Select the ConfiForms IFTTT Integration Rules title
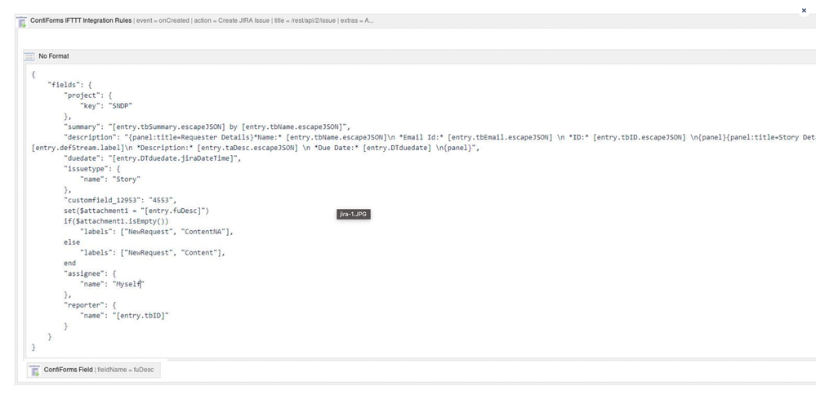 pyautogui.click(x=81, y=20)
